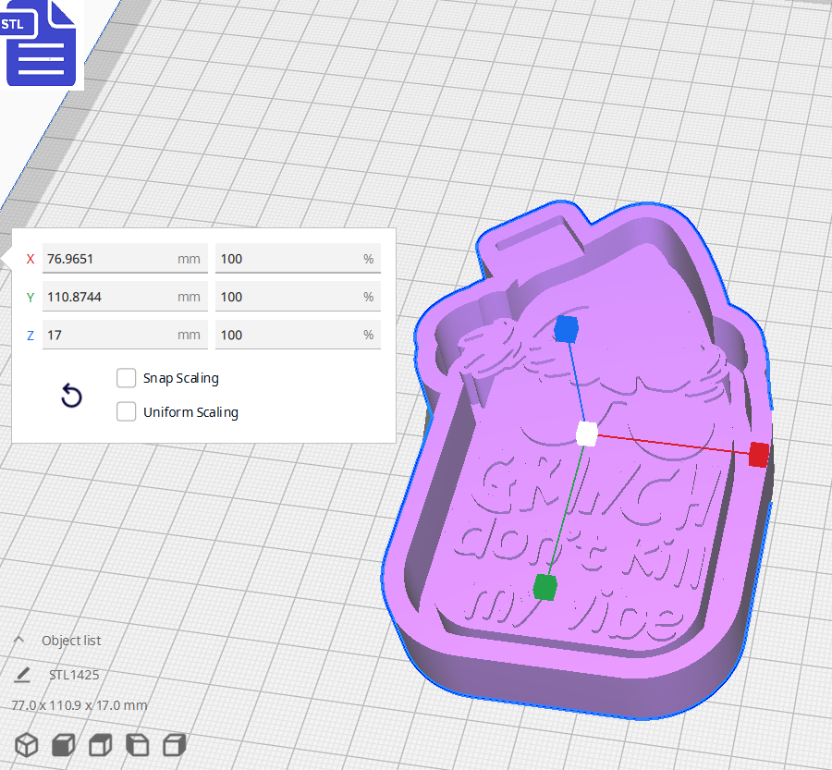The image size is (832, 770).
Task: Click the pencil edit icon beside STL1425
Action: pyautogui.click(x=22, y=675)
